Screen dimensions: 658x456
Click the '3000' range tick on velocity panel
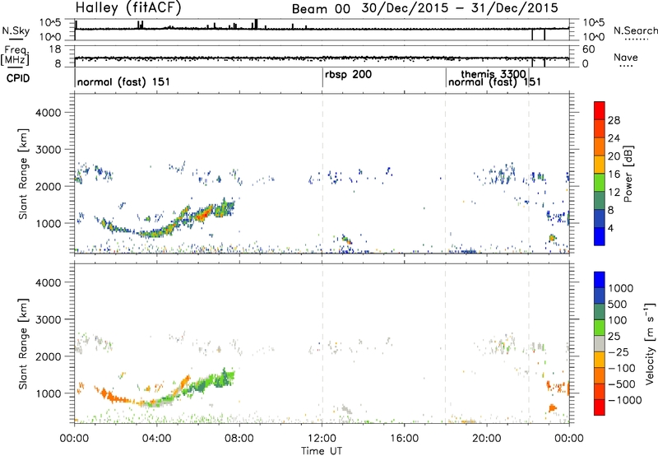(49, 319)
